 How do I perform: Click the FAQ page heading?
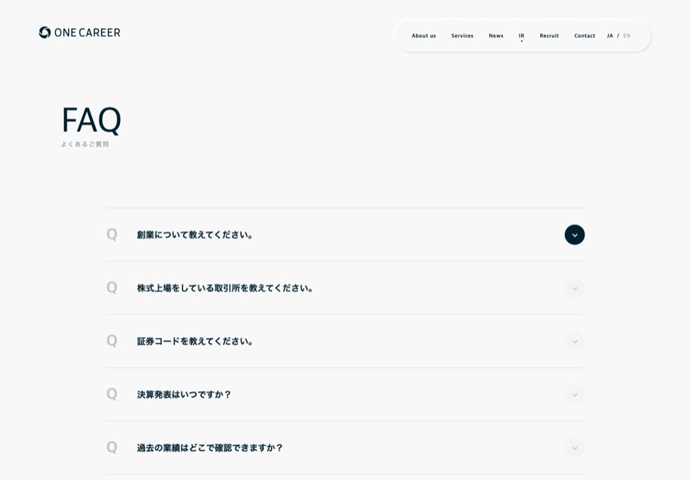tap(91, 119)
